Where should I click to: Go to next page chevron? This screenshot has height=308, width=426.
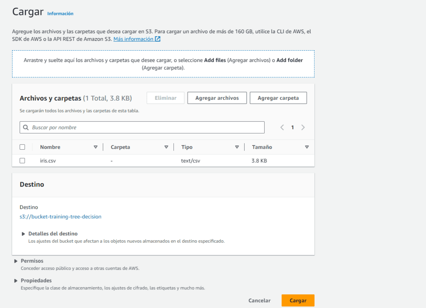pyautogui.click(x=303, y=128)
